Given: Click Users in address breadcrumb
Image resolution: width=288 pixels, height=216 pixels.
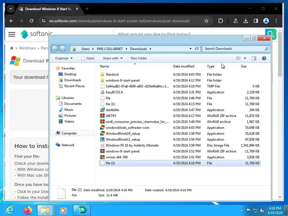Looking at the screenshot, I should click(85, 49).
